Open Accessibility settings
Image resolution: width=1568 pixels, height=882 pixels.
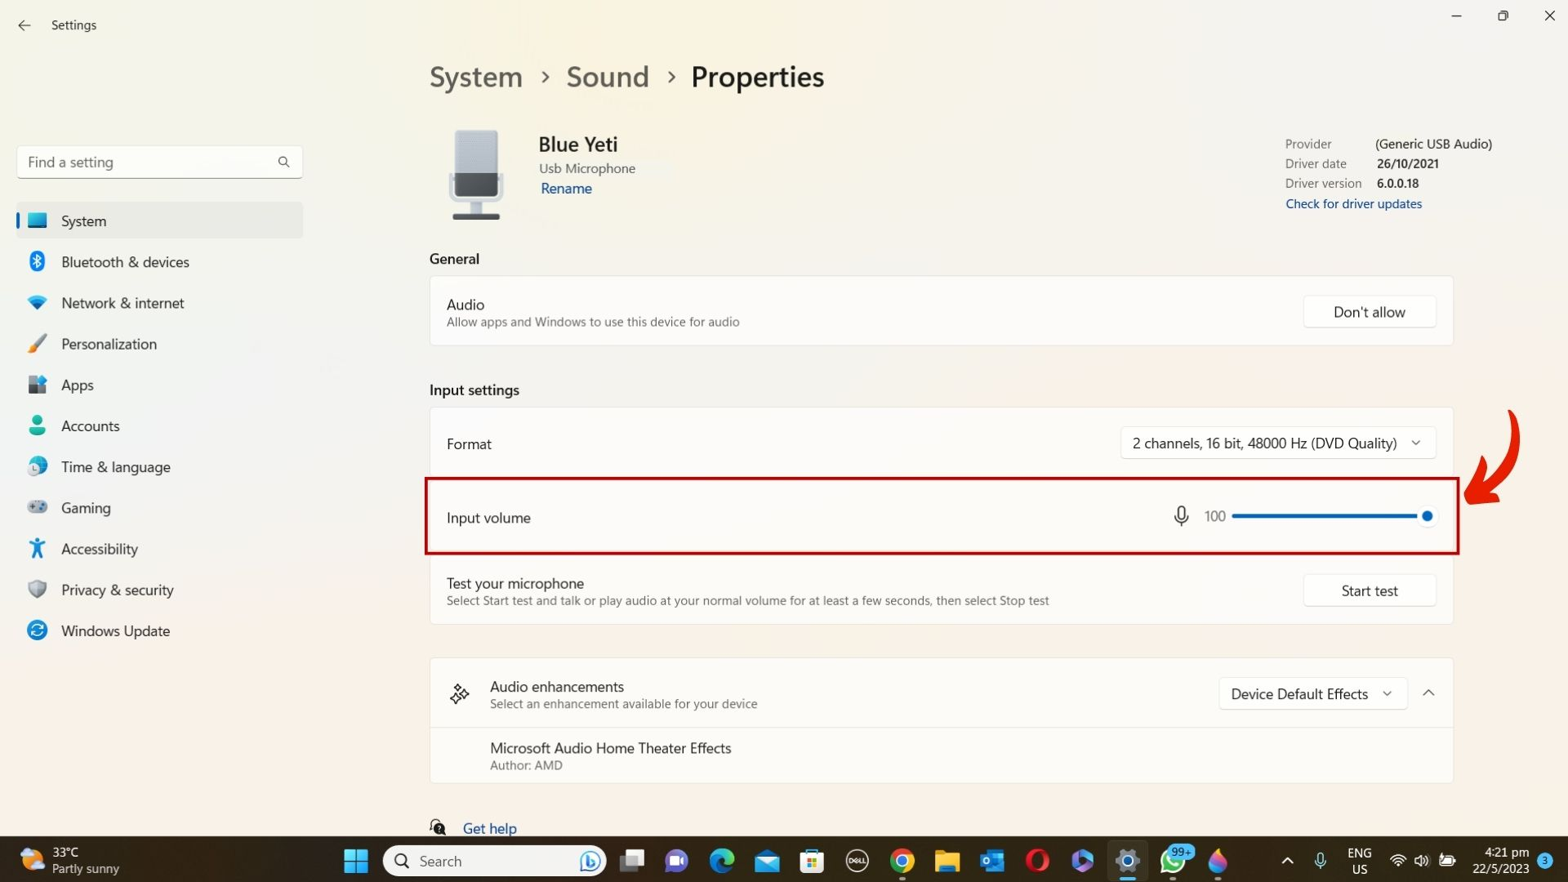(160, 549)
